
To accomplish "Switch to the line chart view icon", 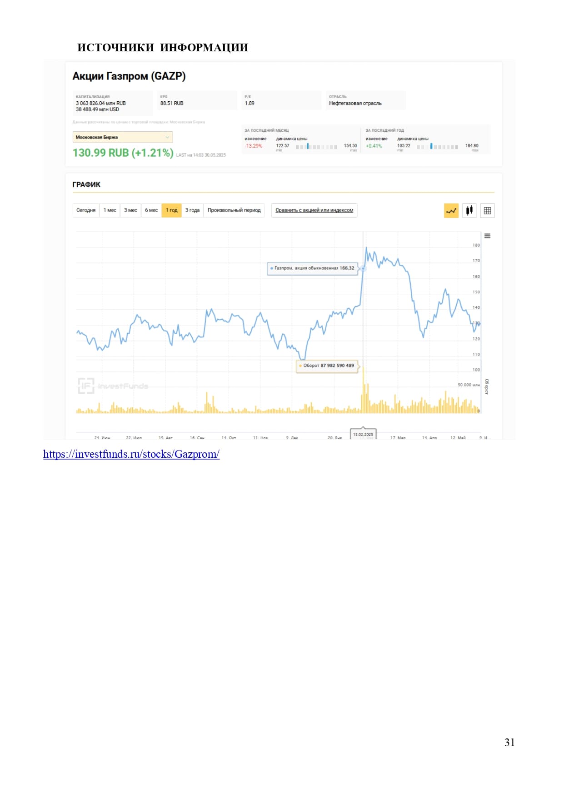I will [x=451, y=211].
